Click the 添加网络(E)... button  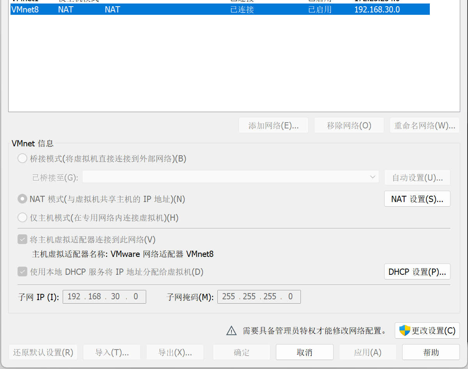[274, 125]
